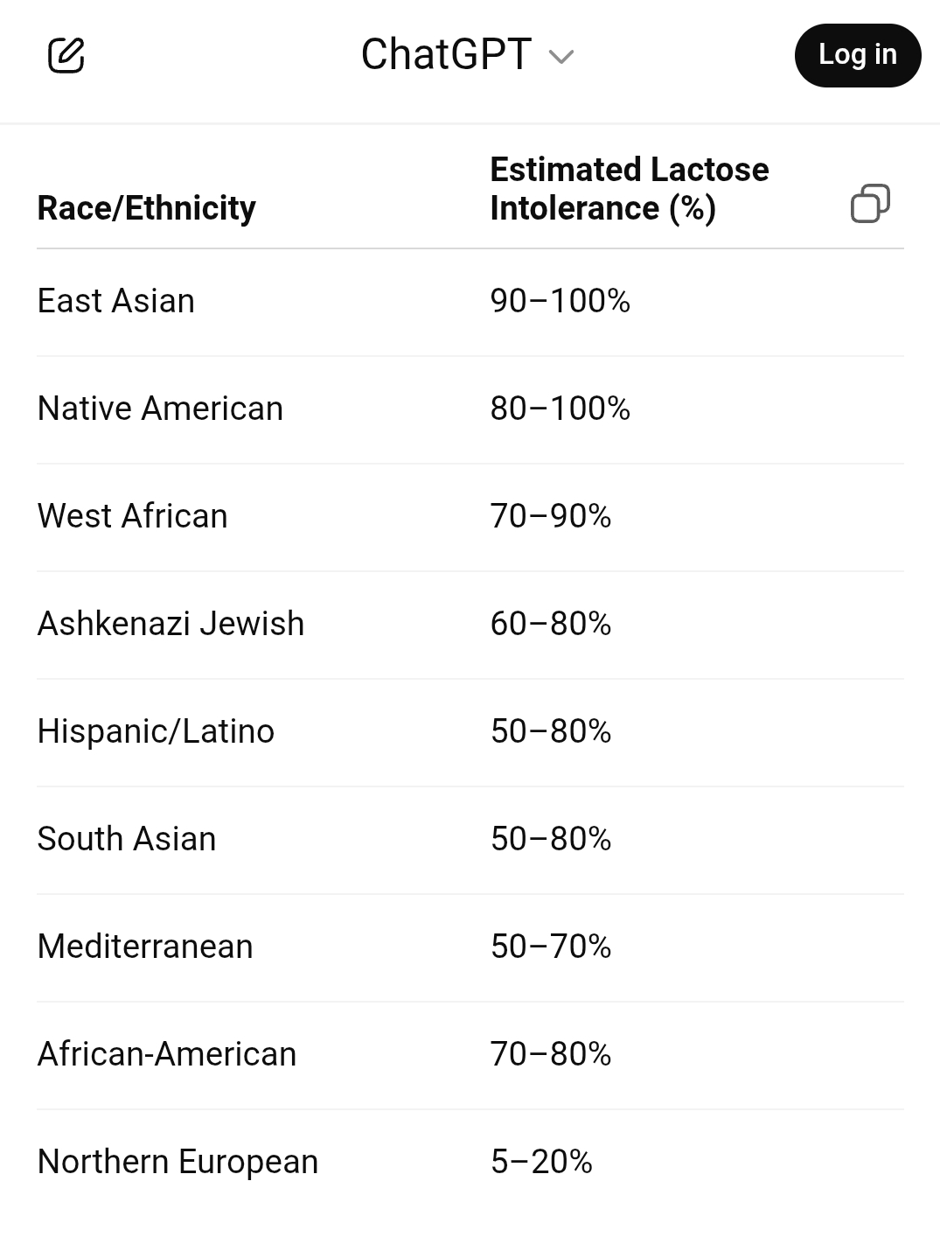This screenshot has width=940, height=1258.
Task: Click the South Asian cell
Action: tap(127, 839)
